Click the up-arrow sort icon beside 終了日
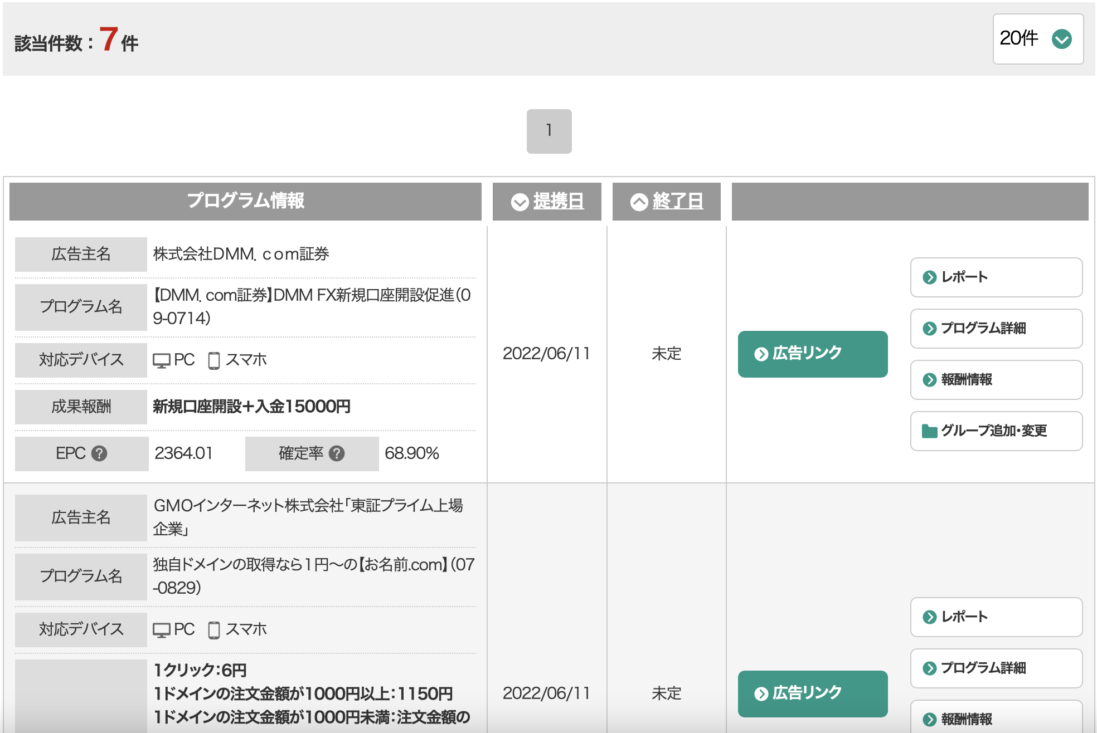The image size is (1097, 733). point(639,202)
